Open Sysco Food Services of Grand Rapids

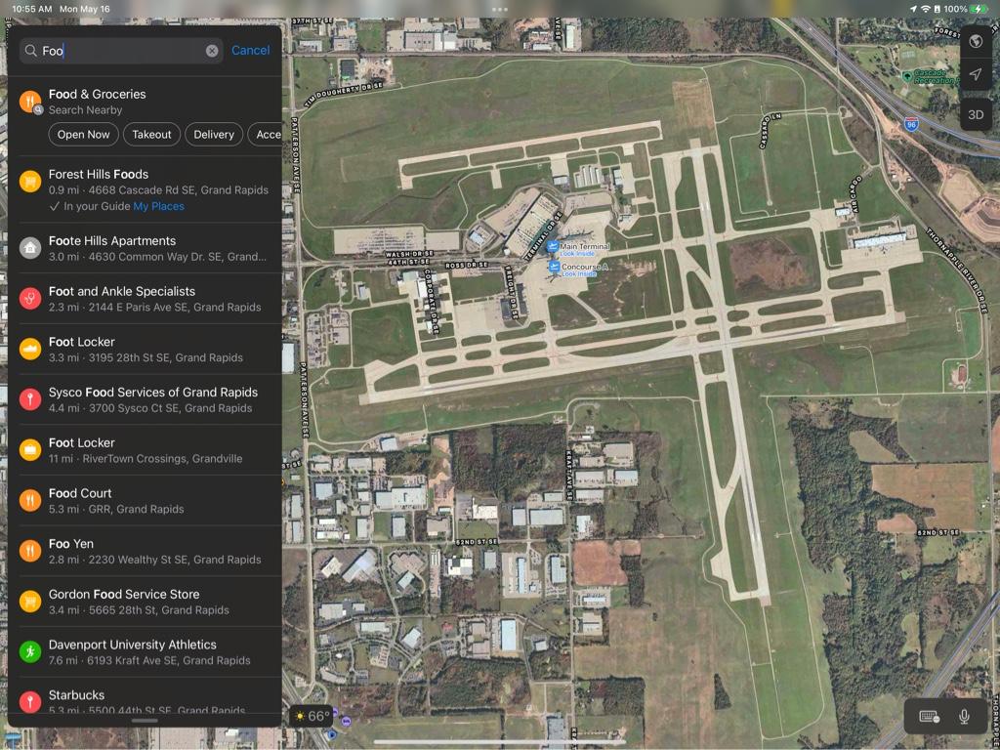[x=146, y=399]
